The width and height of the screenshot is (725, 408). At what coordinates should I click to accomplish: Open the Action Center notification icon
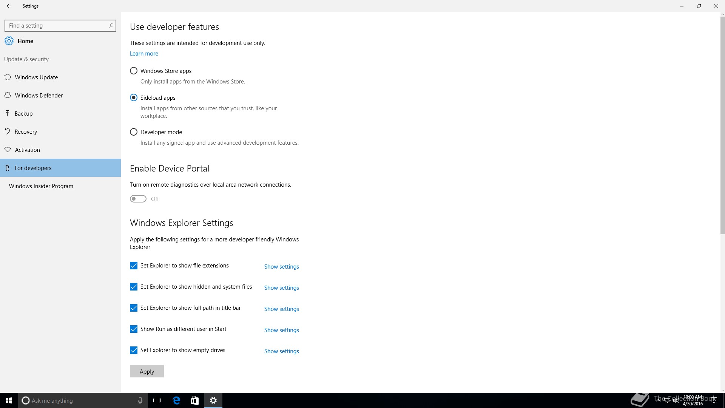[x=714, y=401]
